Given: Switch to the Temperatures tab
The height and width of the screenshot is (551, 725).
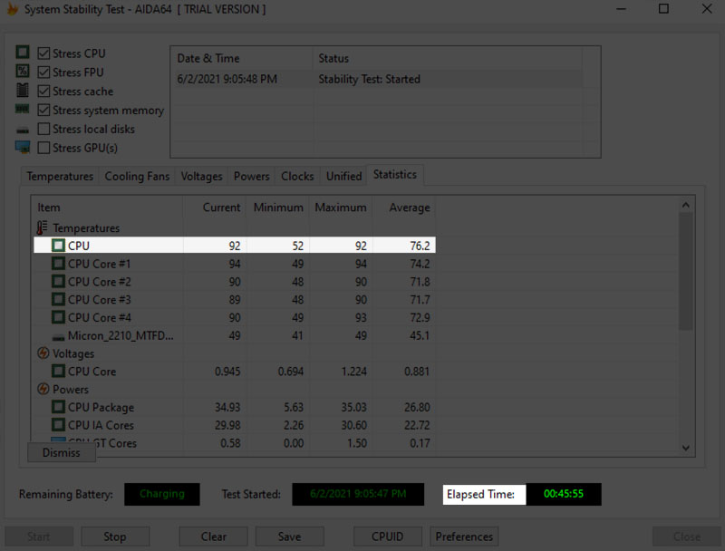Looking at the screenshot, I should tap(60, 176).
